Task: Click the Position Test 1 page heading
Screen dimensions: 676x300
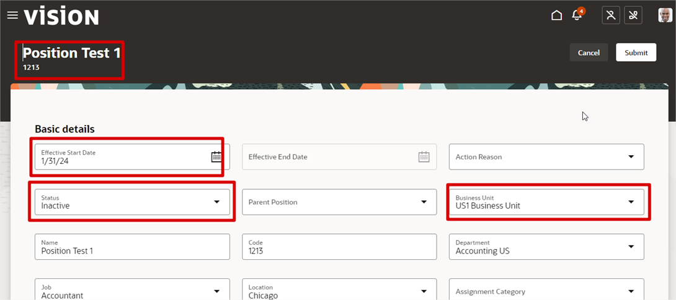Action: [x=71, y=53]
